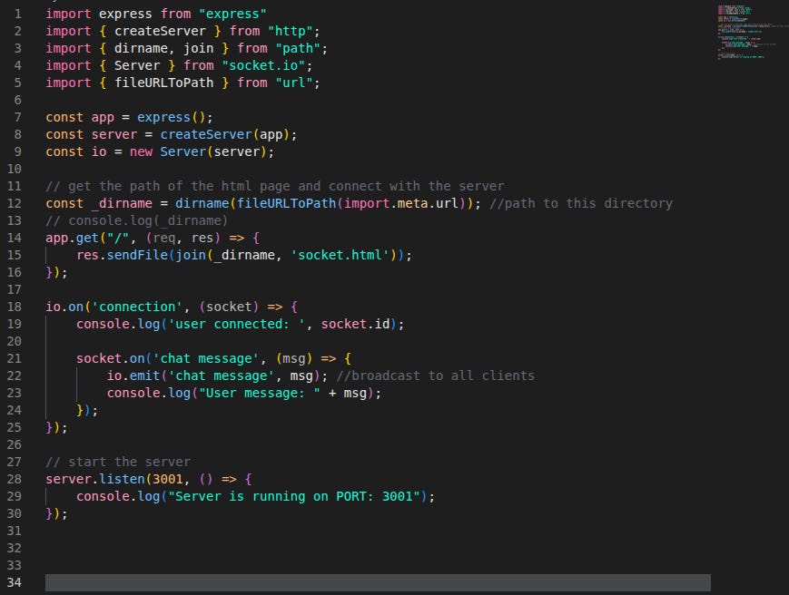Click the commented-out console.log on line 13
Viewport: 789px width, 595px height.
click(137, 220)
